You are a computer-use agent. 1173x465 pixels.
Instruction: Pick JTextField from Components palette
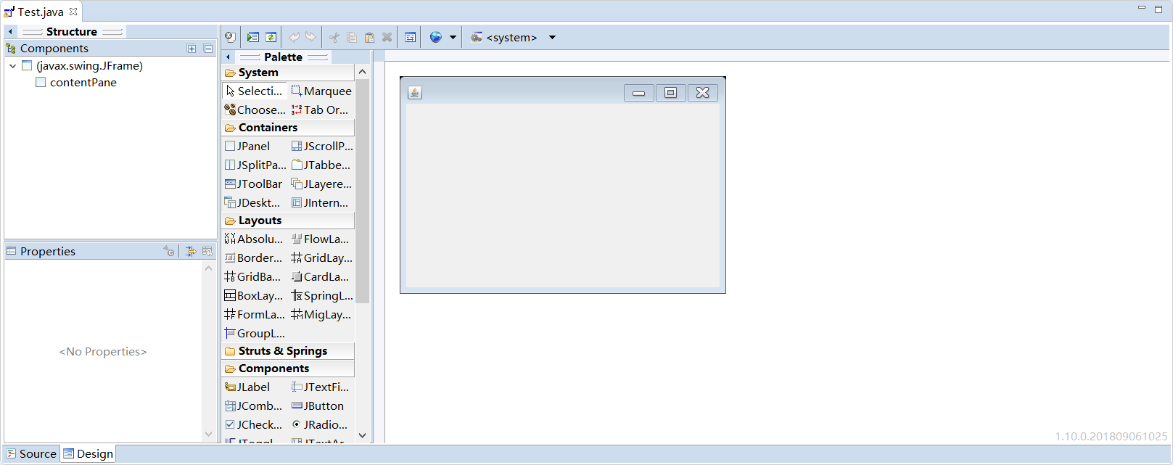click(320, 387)
